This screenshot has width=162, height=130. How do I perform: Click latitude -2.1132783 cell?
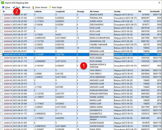coord(45,94)
